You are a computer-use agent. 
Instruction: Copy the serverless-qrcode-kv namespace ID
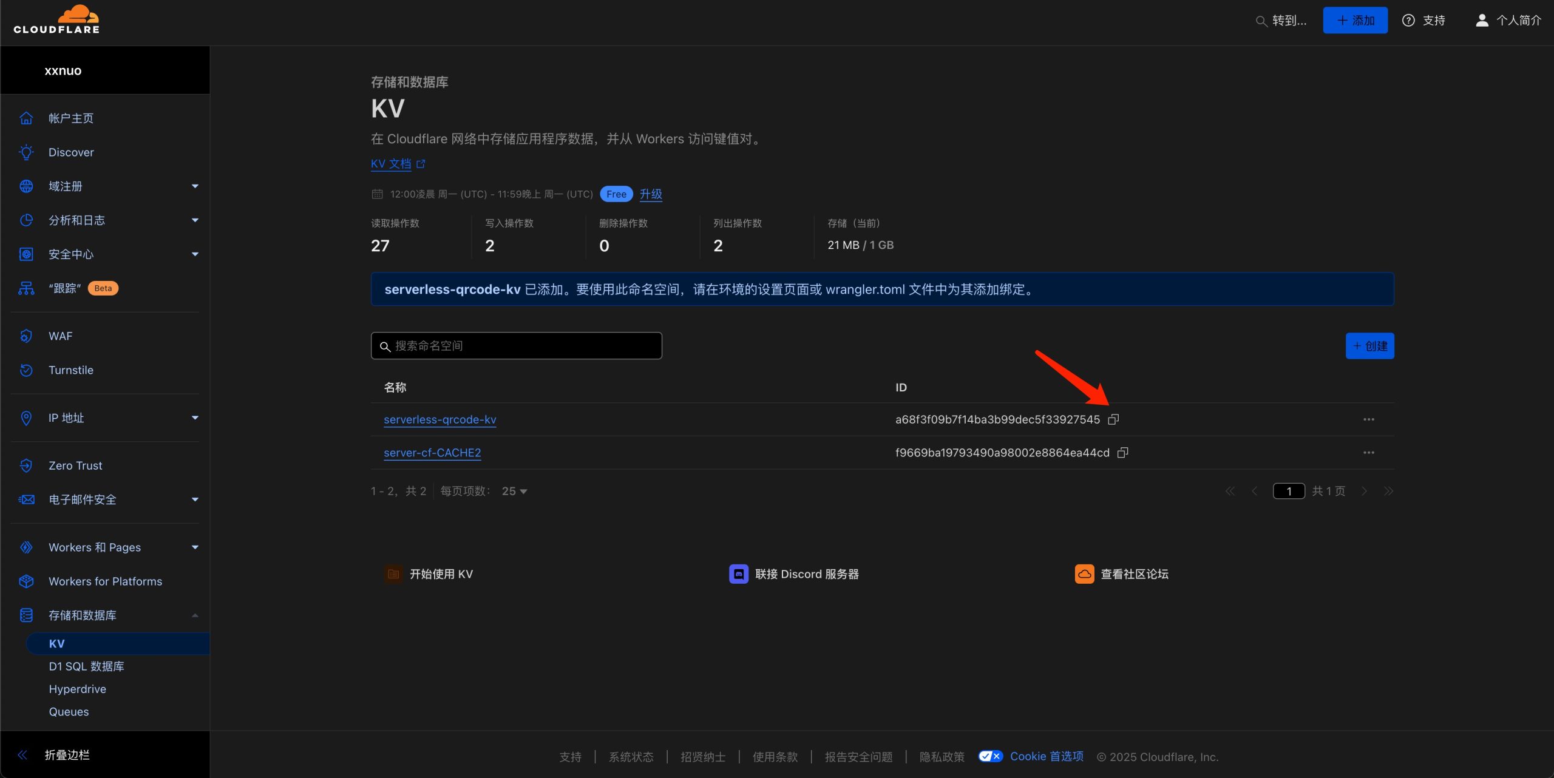[1113, 419]
